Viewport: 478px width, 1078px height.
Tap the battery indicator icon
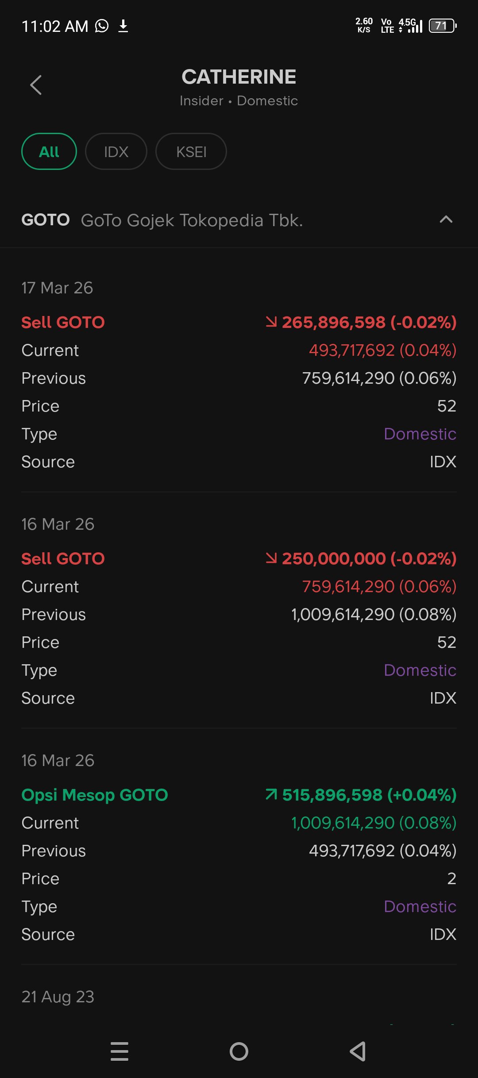coord(443,26)
